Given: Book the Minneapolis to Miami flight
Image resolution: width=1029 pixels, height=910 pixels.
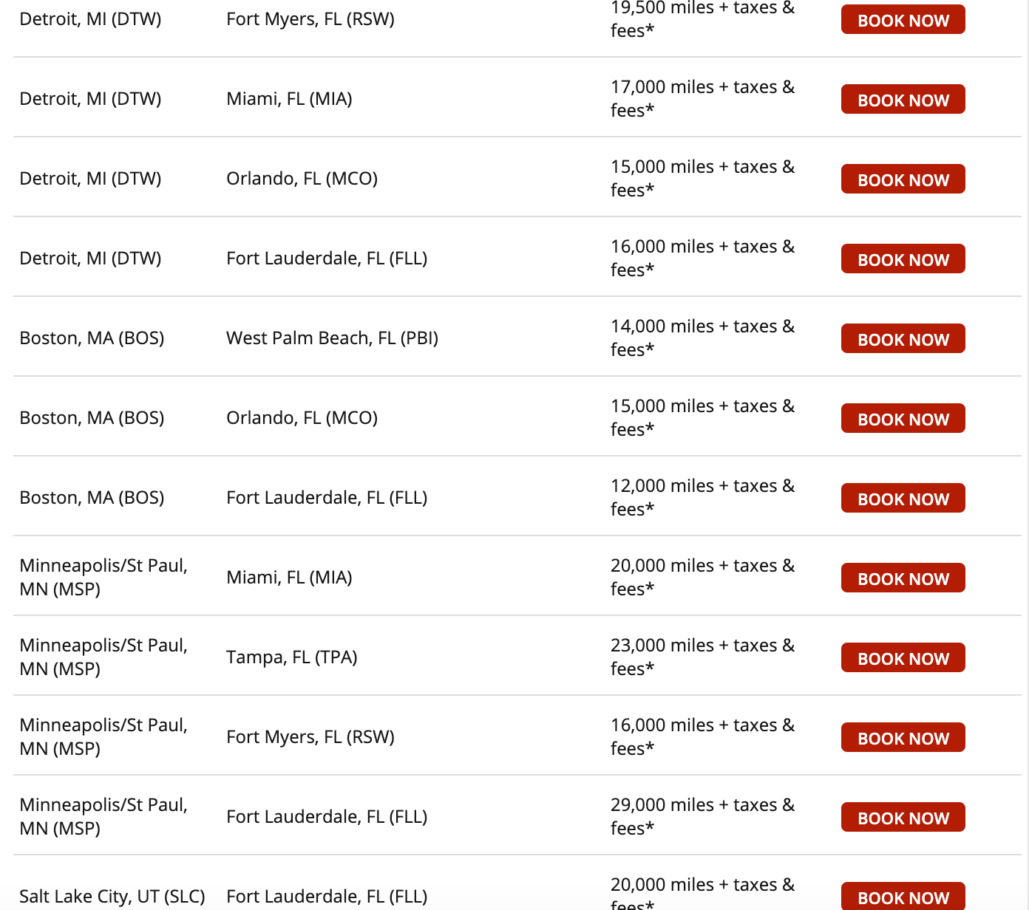Looking at the screenshot, I should click(903, 578).
